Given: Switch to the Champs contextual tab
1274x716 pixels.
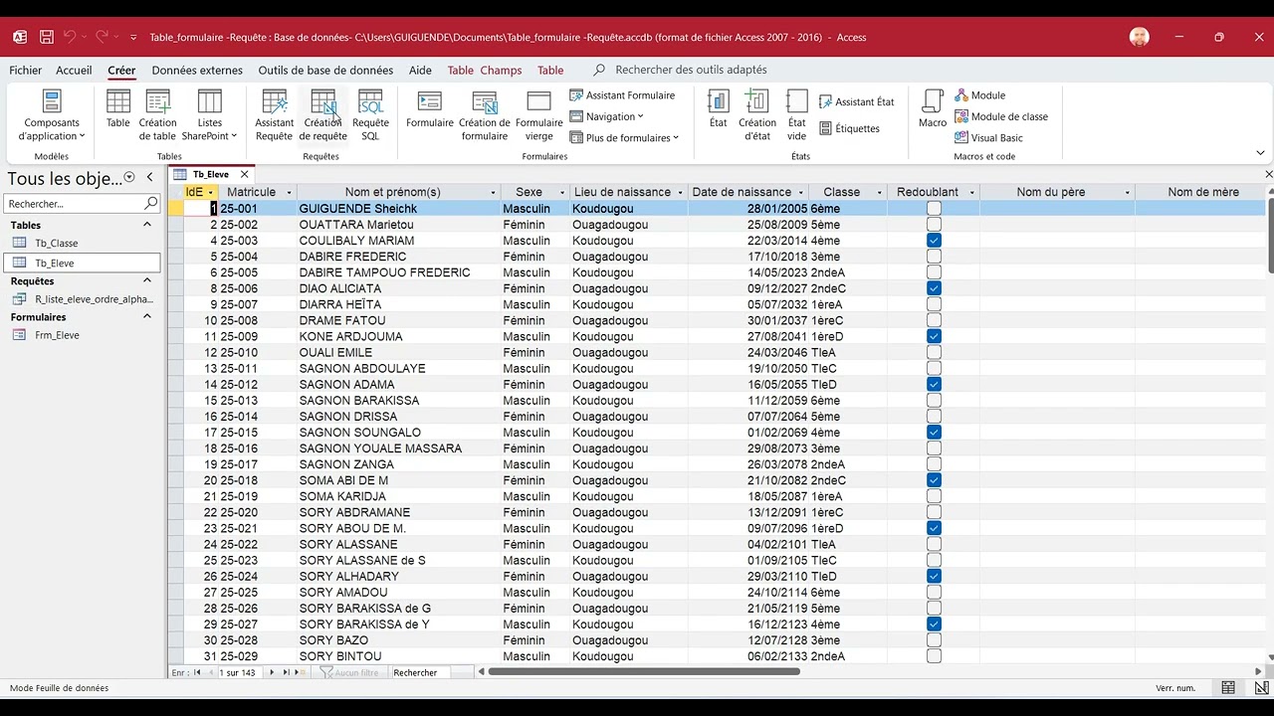Looking at the screenshot, I should coord(501,71).
